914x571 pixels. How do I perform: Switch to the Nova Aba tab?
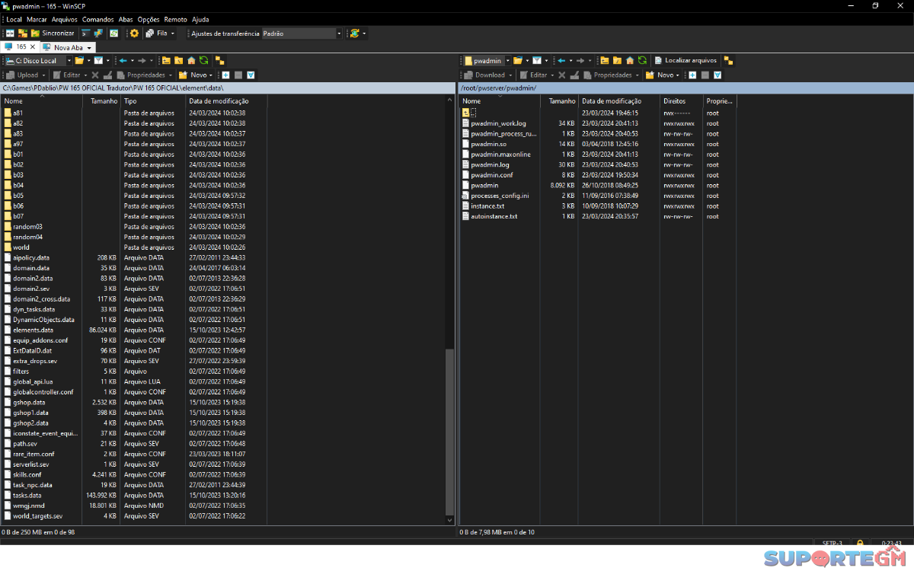(68, 47)
